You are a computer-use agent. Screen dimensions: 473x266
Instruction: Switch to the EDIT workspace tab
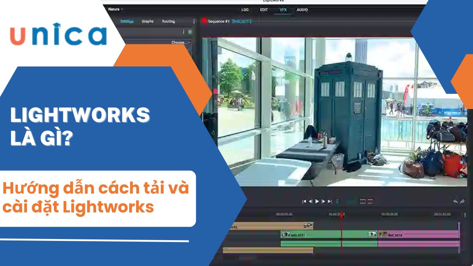[264, 10]
